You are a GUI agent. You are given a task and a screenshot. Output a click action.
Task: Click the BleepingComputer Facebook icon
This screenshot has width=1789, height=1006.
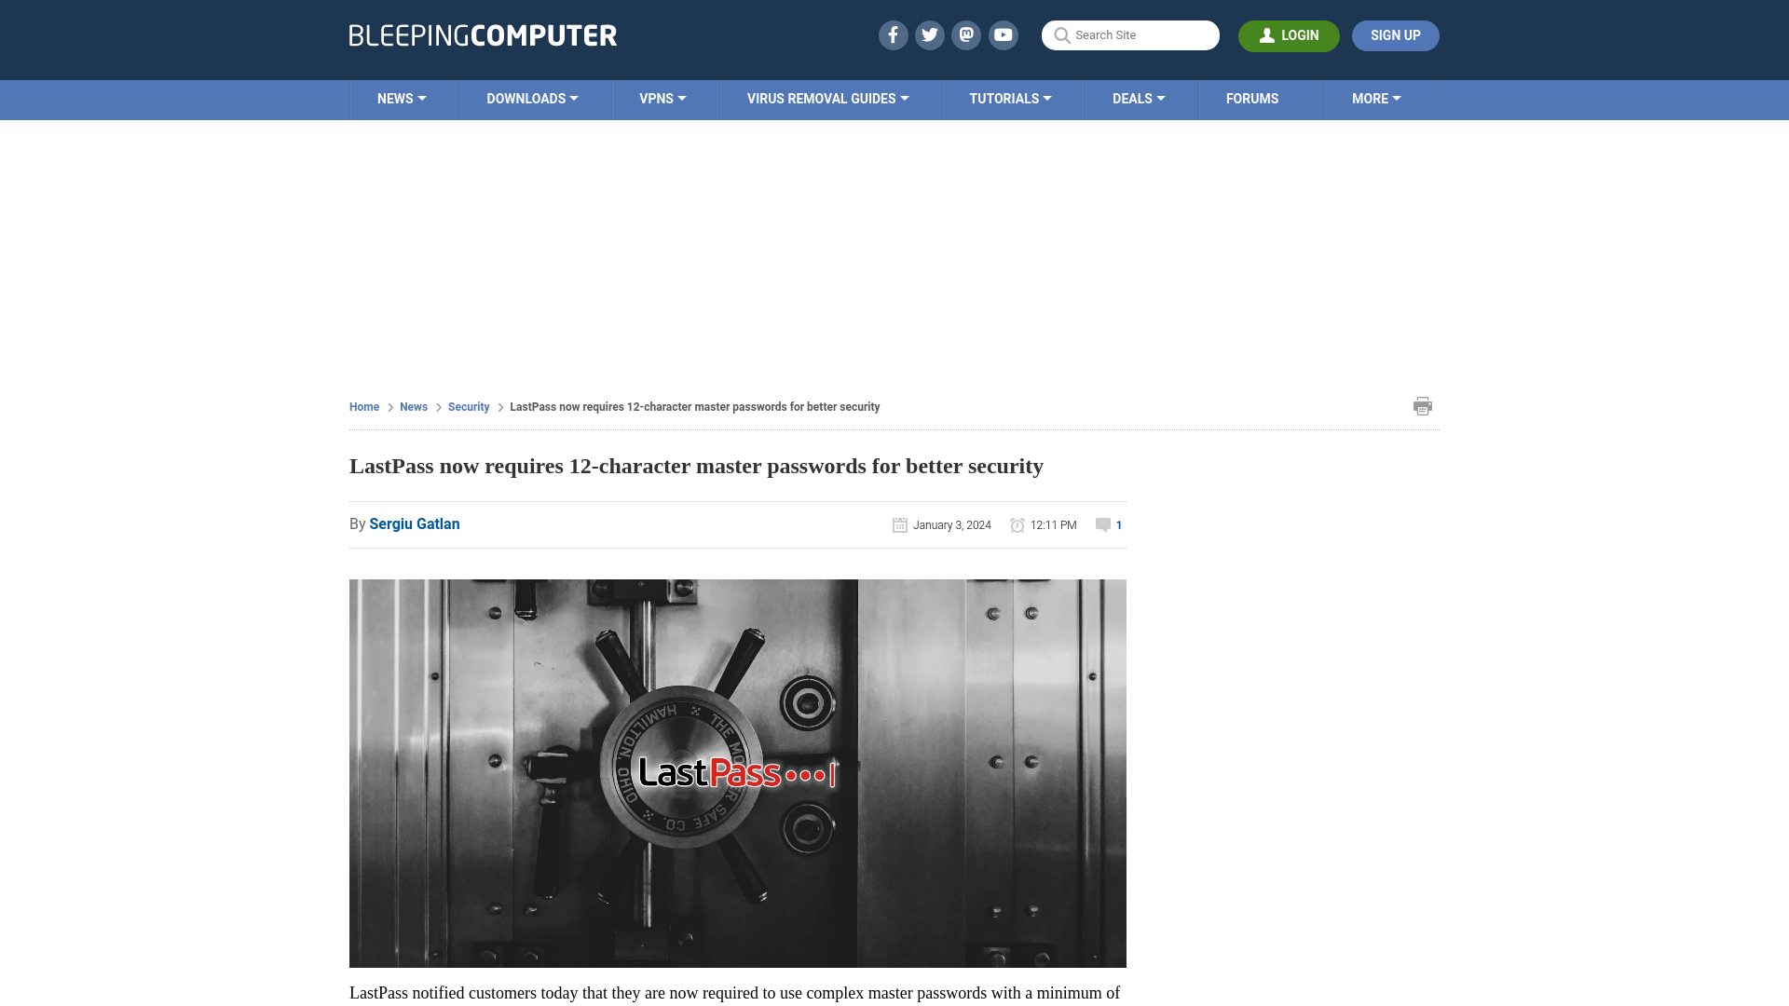pos(894,34)
